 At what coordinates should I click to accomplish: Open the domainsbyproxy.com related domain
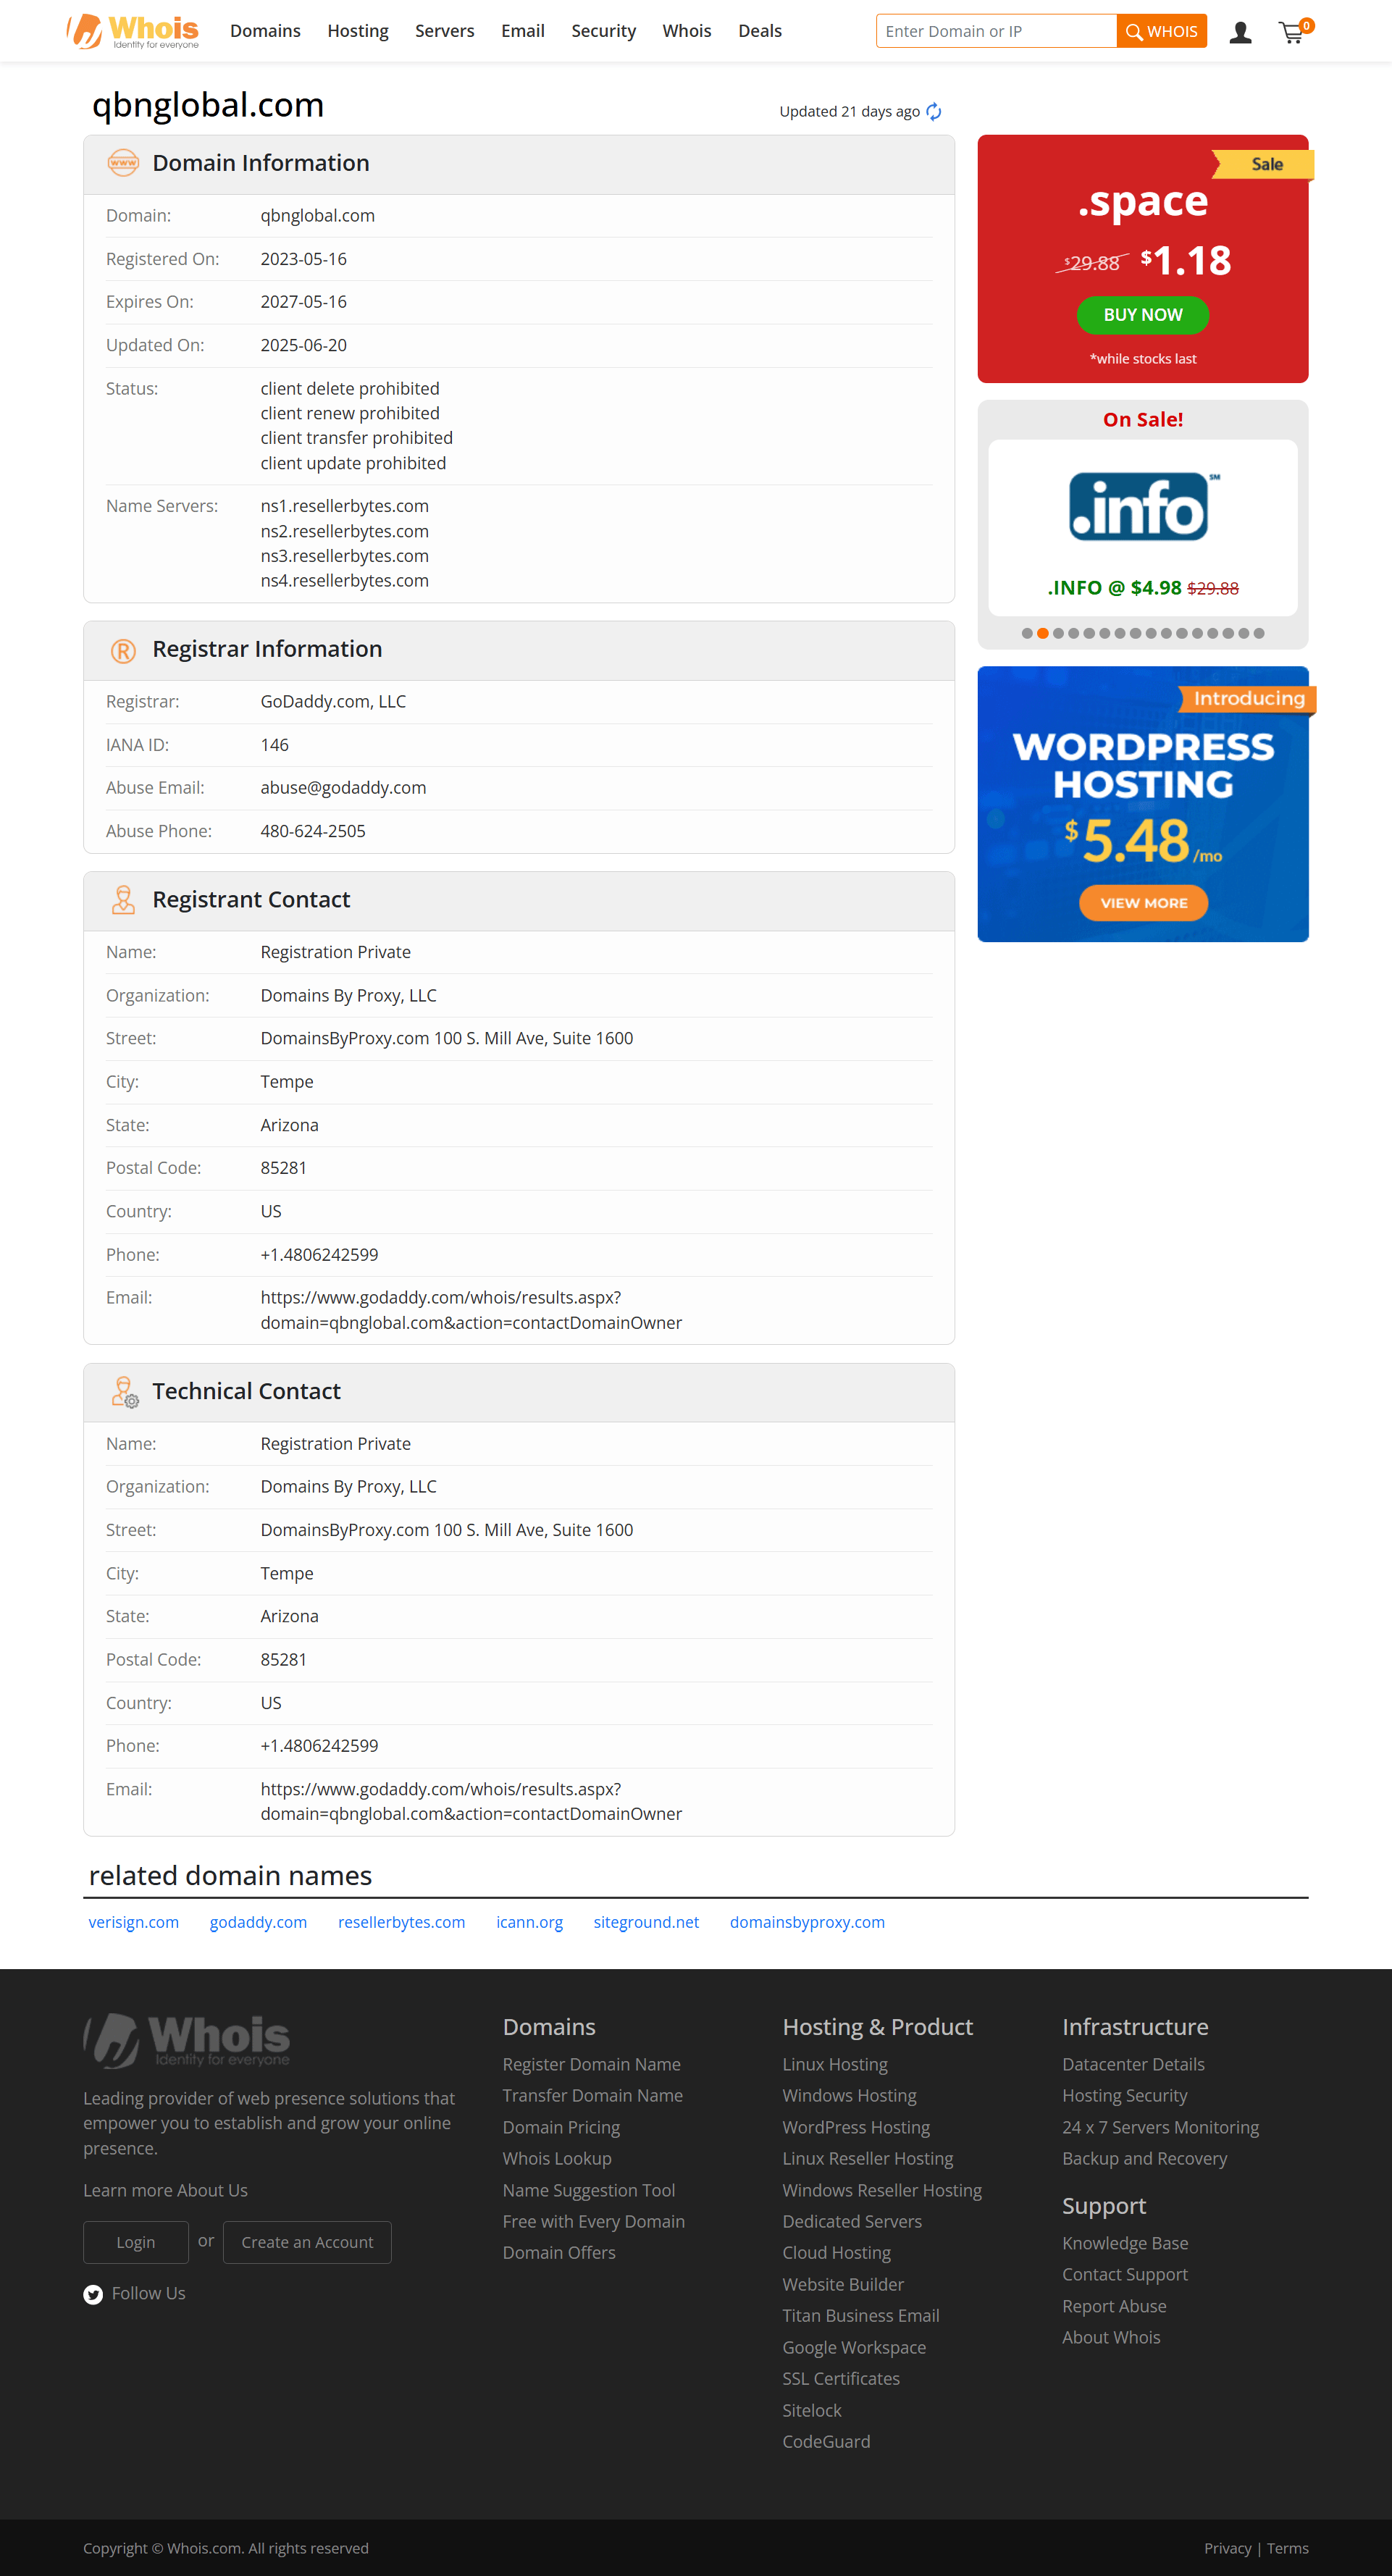pyautogui.click(x=807, y=1922)
